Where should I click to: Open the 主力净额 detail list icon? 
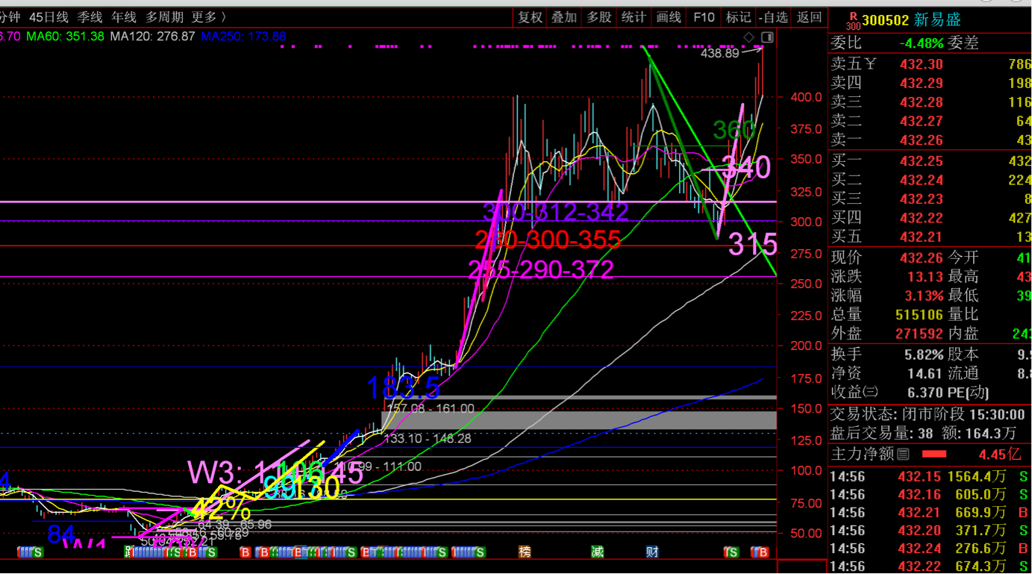[903, 454]
